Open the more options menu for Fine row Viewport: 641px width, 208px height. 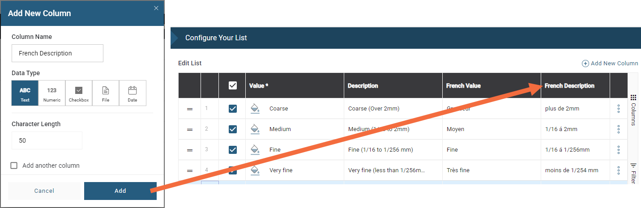click(619, 150)
